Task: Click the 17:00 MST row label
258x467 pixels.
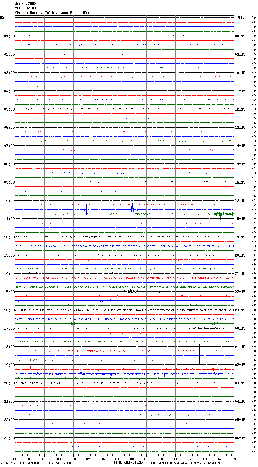Action: [9, 328]
